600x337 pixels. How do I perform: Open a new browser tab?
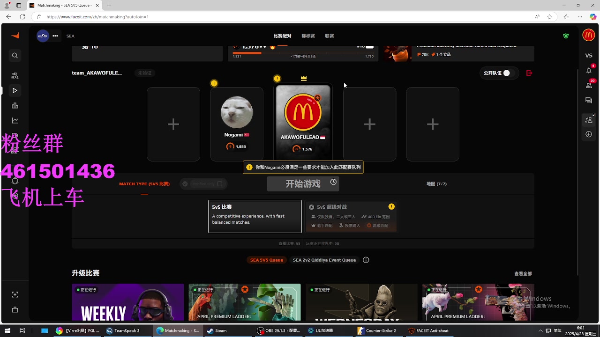109,5
